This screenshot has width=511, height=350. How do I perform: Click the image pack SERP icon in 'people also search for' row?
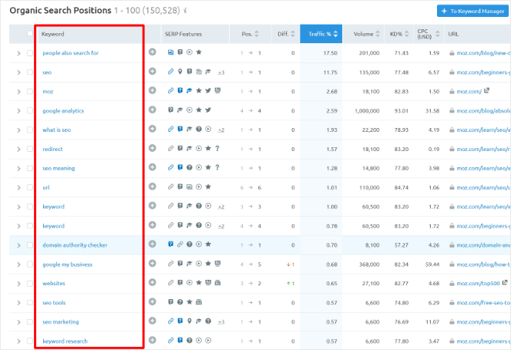point(170,52)
